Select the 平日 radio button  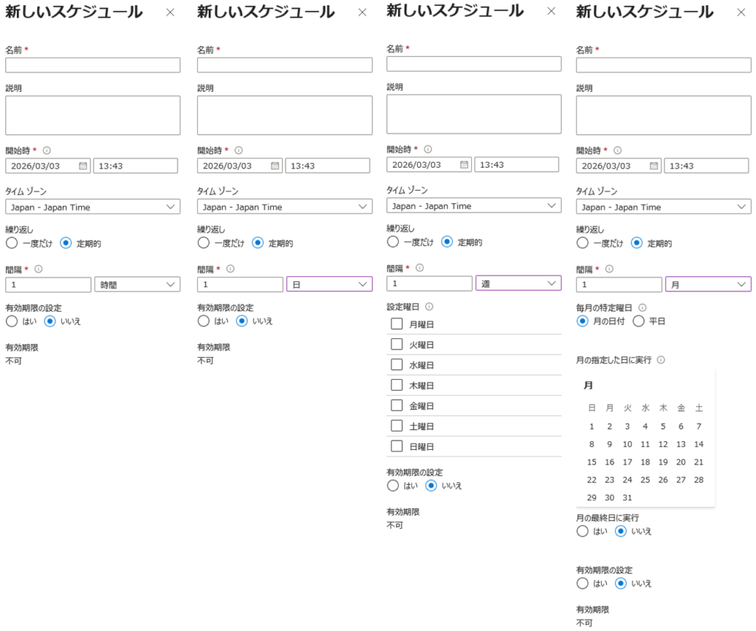point(639,321)
